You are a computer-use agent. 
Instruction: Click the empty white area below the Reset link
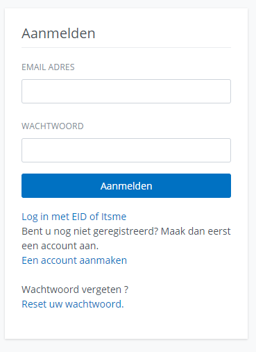pos(126,324)
